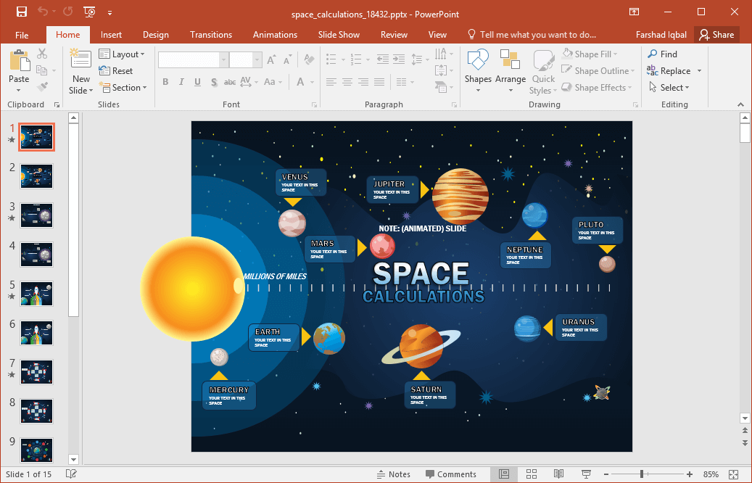
Task: Open Ribbon Display Options icon
Action: coord(634,12)
